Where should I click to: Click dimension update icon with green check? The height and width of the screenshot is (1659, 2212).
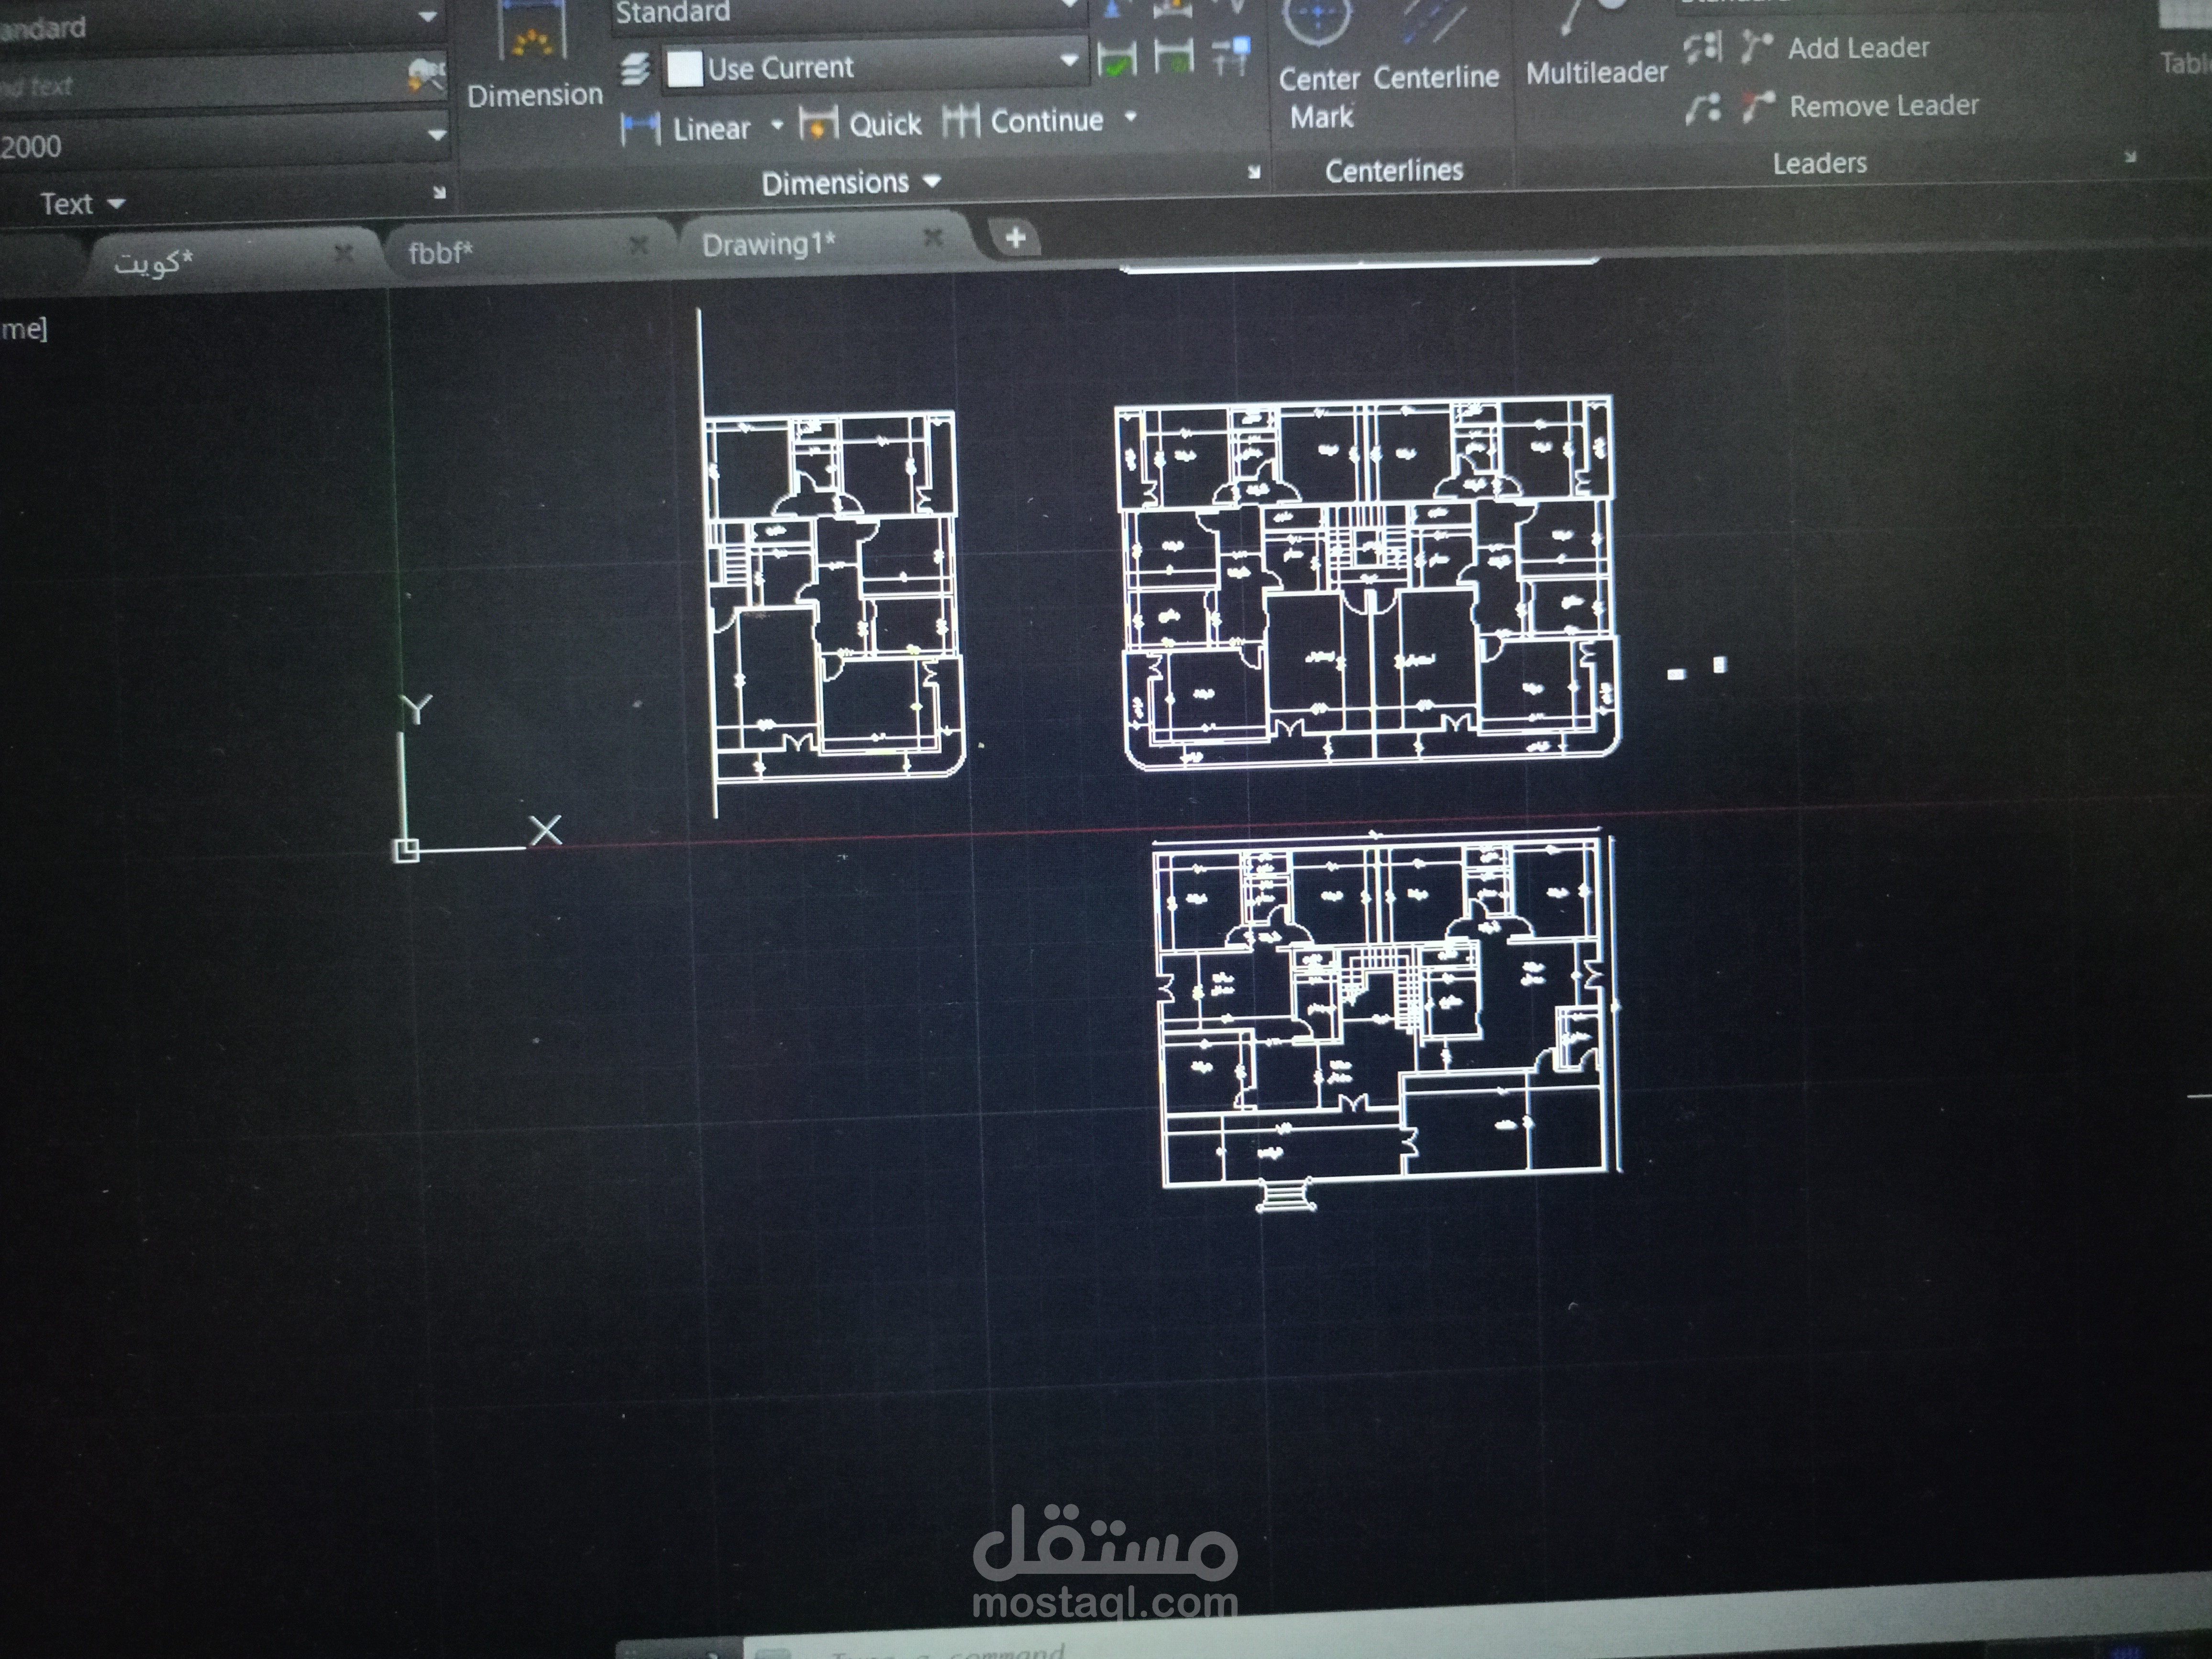tap(1117, 58)
